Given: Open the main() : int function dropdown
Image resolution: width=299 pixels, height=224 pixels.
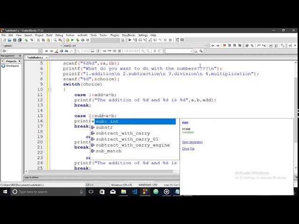Looking at the screenshot, I should [206, 46].
